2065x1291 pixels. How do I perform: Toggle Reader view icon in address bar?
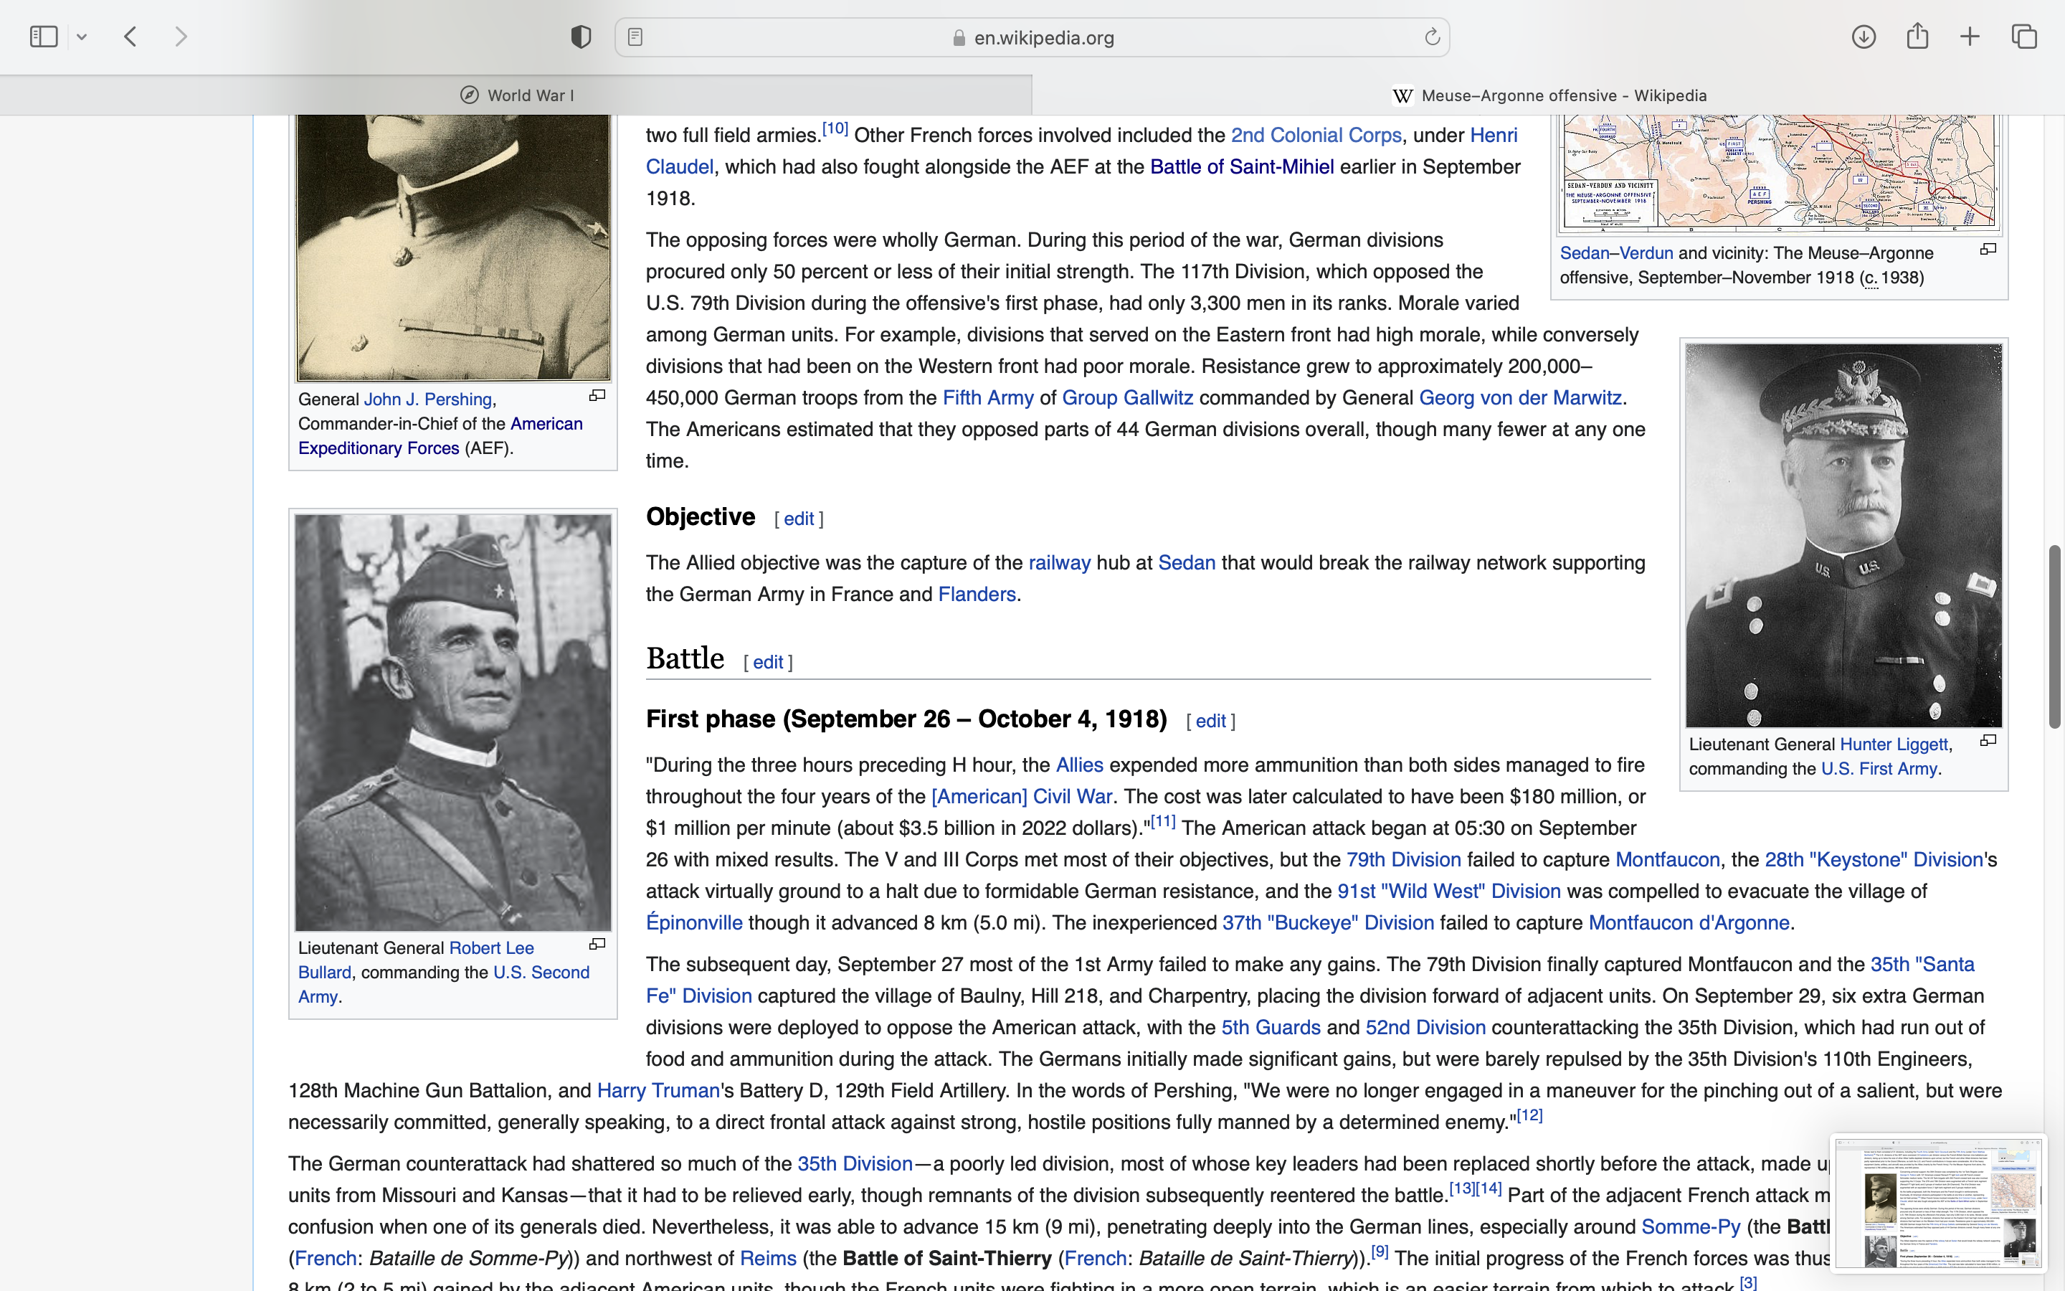click(x=635, y=37)
